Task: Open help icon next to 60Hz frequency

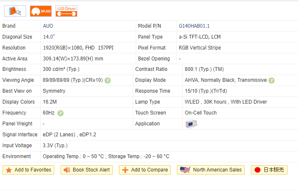Action: point(61,113)
